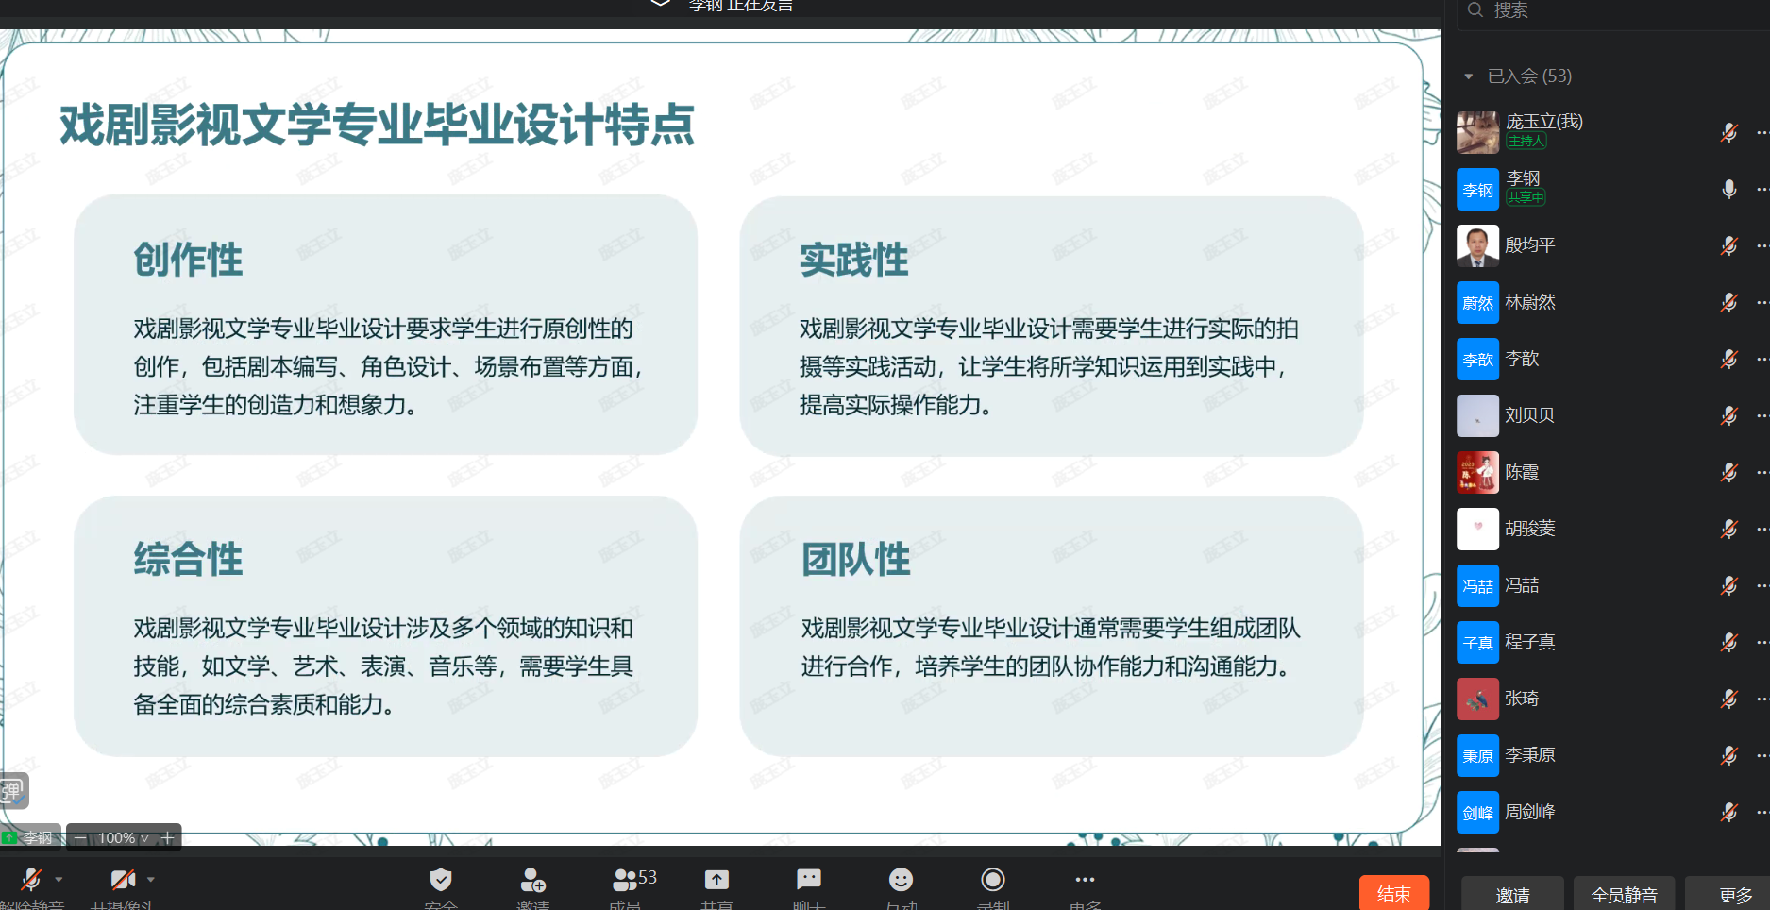The image size is (1770, 910).
Task: Click 林蔚然's blue avatar tile
Action: click(x=1477, y=302)
